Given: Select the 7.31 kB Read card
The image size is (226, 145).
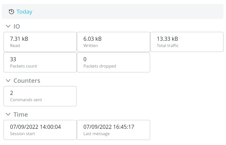Looking at the screenshot, I should [40, 42].
